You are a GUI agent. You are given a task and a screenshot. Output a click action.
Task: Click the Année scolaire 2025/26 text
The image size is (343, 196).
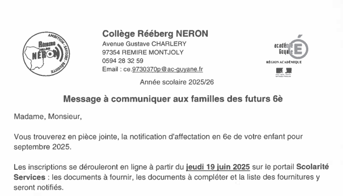[177, 82]
